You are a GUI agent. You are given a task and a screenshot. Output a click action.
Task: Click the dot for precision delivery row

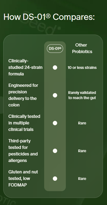(x=55, y=95)
